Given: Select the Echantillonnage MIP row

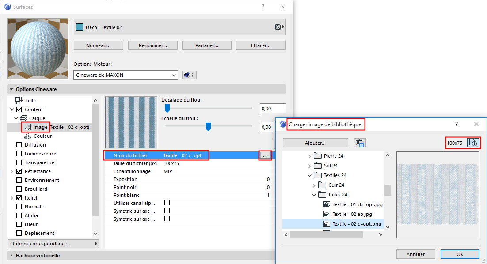Looking at the screenshot, I should tap(190, 171).
